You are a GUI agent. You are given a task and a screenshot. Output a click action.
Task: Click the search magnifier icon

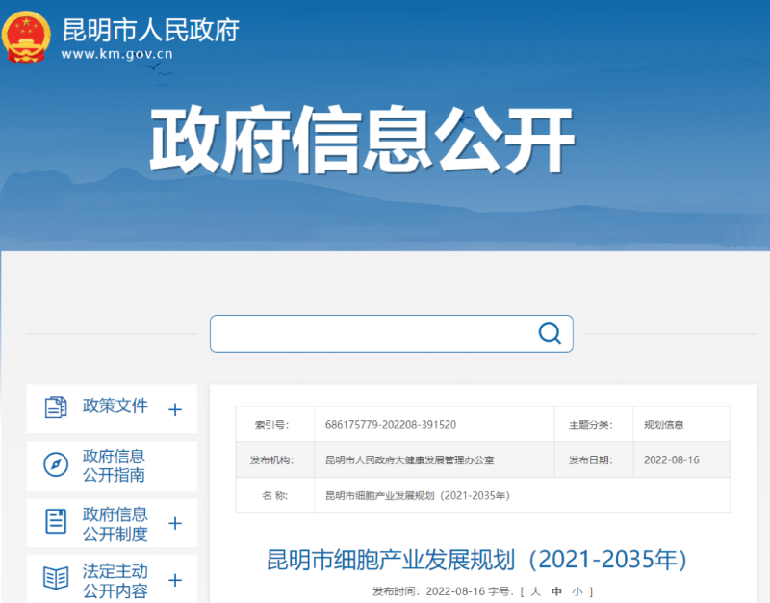(550, 333)
